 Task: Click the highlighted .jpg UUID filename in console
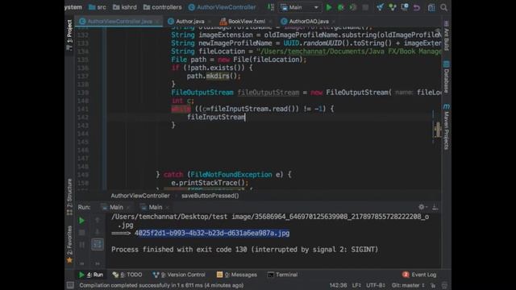(x=212, y=233)
